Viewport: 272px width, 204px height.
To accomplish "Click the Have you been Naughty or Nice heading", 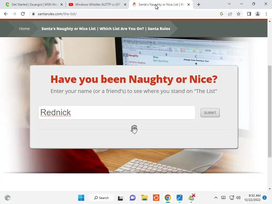I will click(x=134, y=79).
